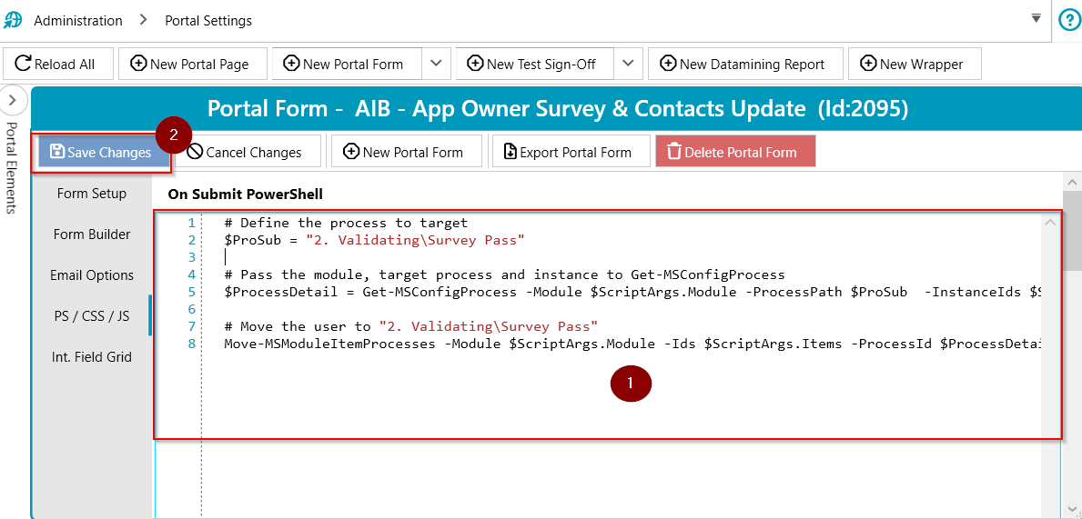Viewport: 1082px width, 519px height.
Task: Click the Portal Settings breadcrumb
Action: point(208,21)
